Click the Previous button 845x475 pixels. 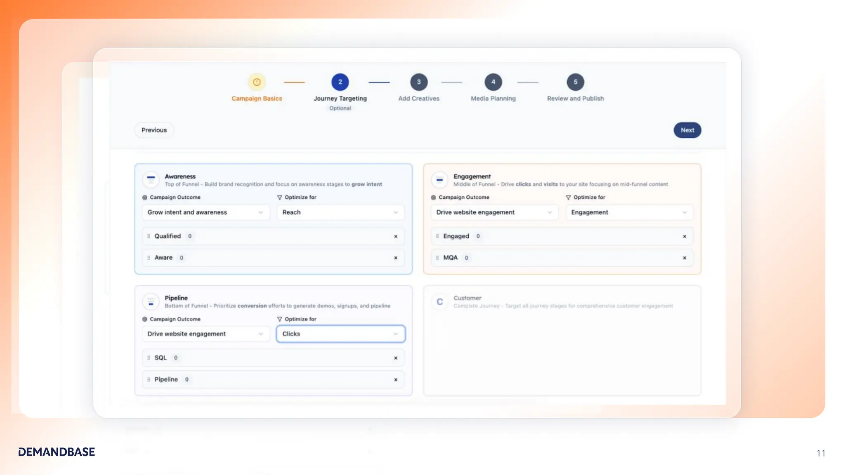[154, 130]
